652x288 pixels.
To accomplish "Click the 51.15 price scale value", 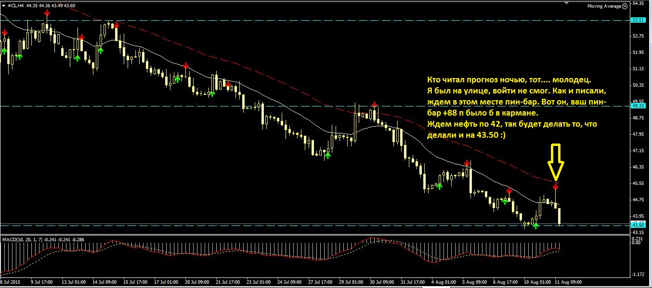I will pos(639,69).
